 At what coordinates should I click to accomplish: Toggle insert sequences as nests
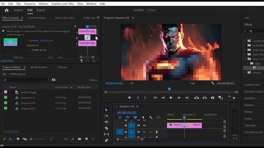120,118
